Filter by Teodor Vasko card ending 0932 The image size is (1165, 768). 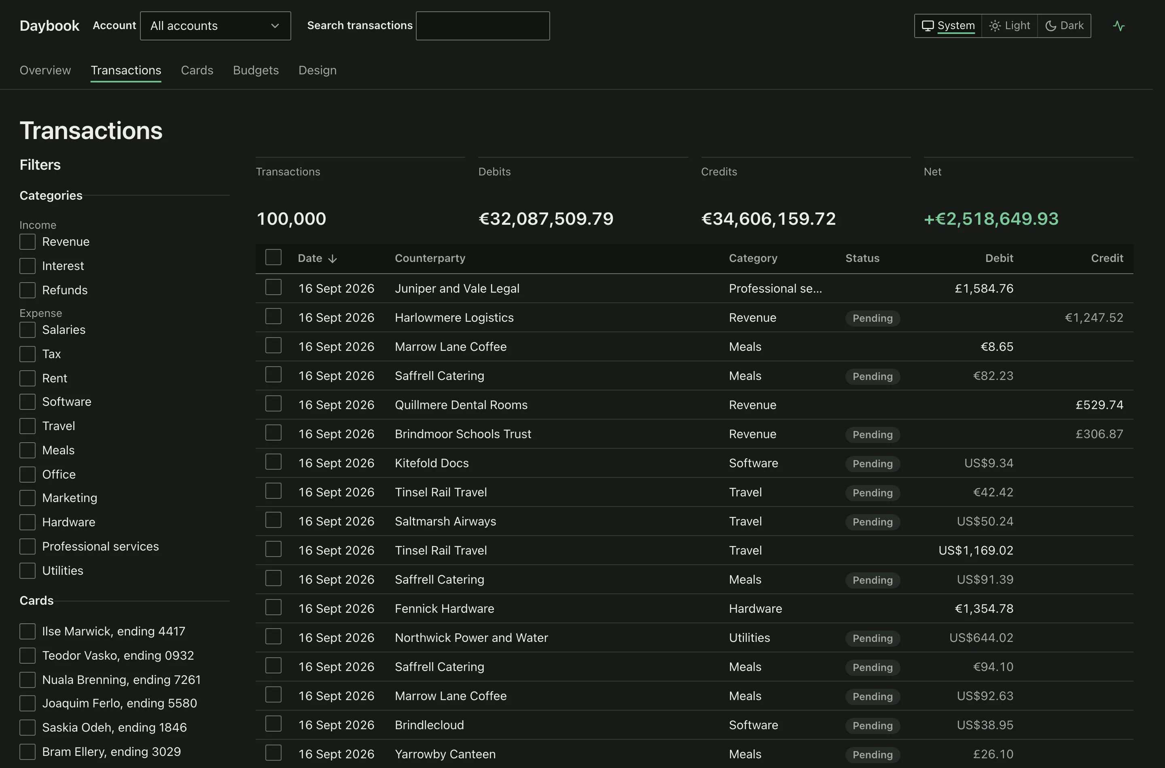point(28,655)
